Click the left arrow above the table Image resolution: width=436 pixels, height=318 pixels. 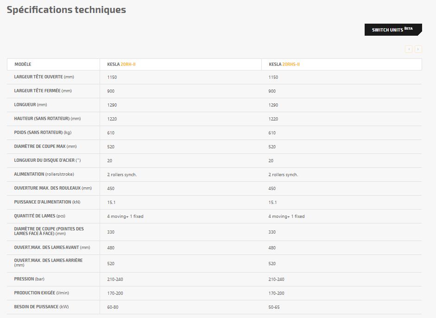(x=408, y=49)
